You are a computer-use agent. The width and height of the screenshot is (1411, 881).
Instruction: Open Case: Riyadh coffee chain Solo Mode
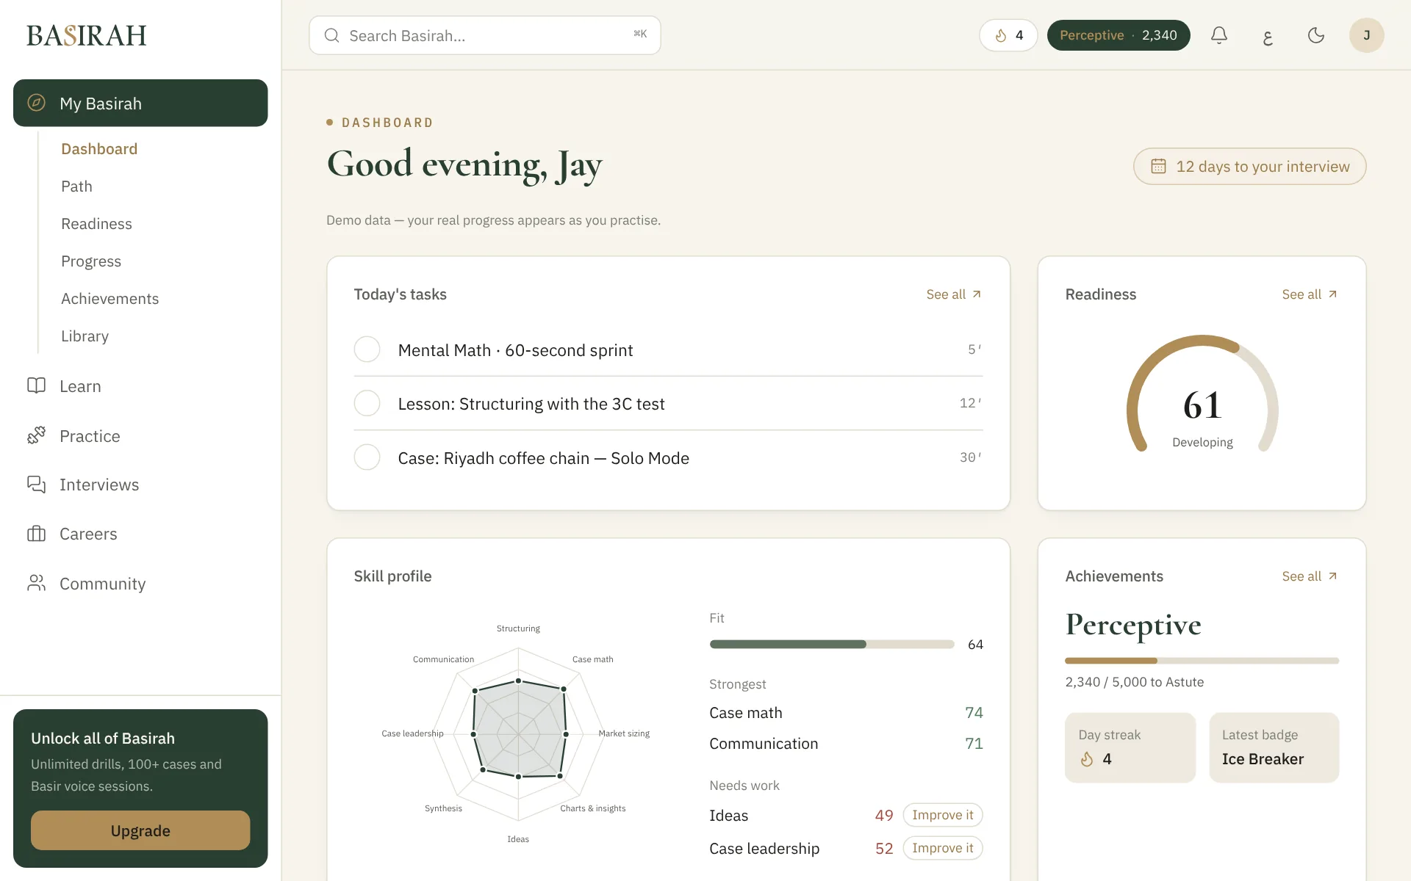[668, 457]
